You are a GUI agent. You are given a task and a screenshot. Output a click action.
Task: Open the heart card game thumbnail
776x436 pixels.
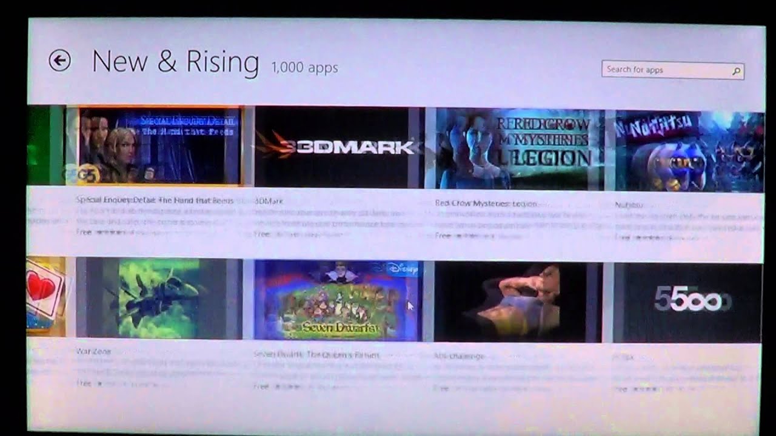pyautogui.click(x=45, y=296)
